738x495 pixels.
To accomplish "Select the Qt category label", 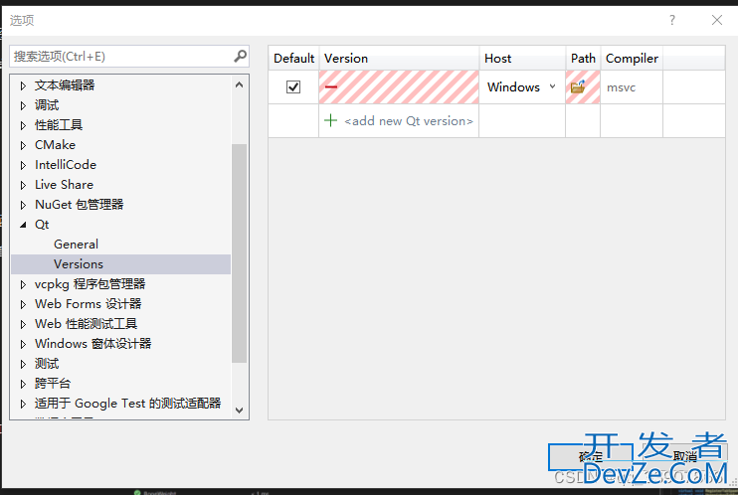I will pyautogui.click(x=42, y=225).
